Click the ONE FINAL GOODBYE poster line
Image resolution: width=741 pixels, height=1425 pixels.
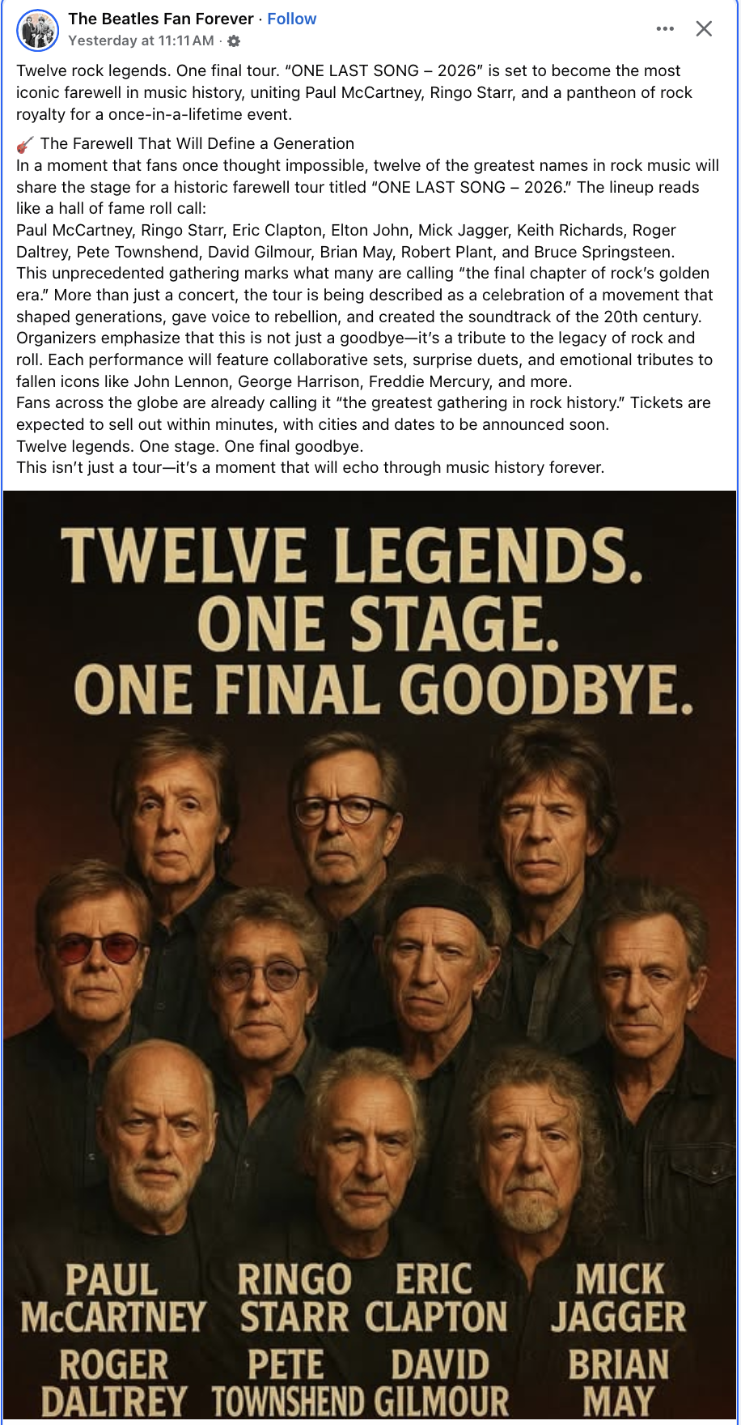coord(383,690)
